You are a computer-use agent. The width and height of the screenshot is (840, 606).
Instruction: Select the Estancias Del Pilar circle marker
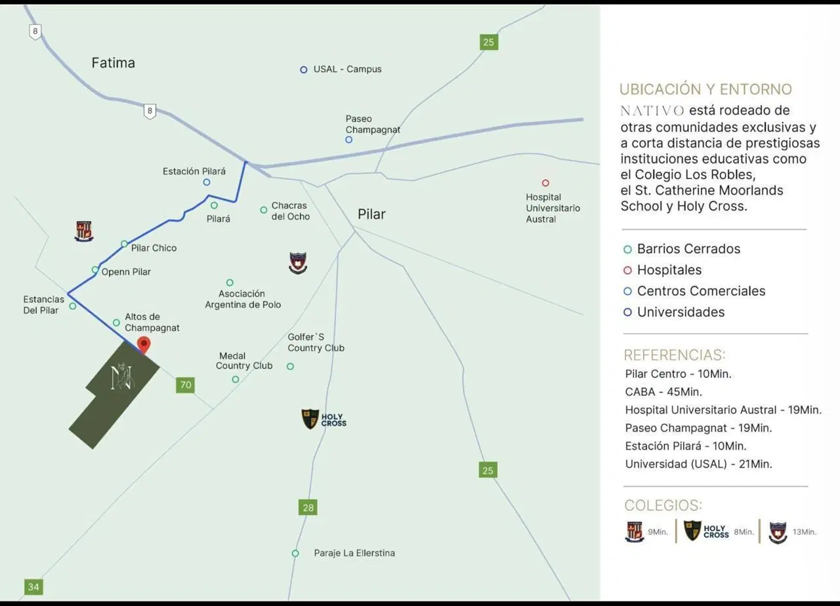click(73, 306)
